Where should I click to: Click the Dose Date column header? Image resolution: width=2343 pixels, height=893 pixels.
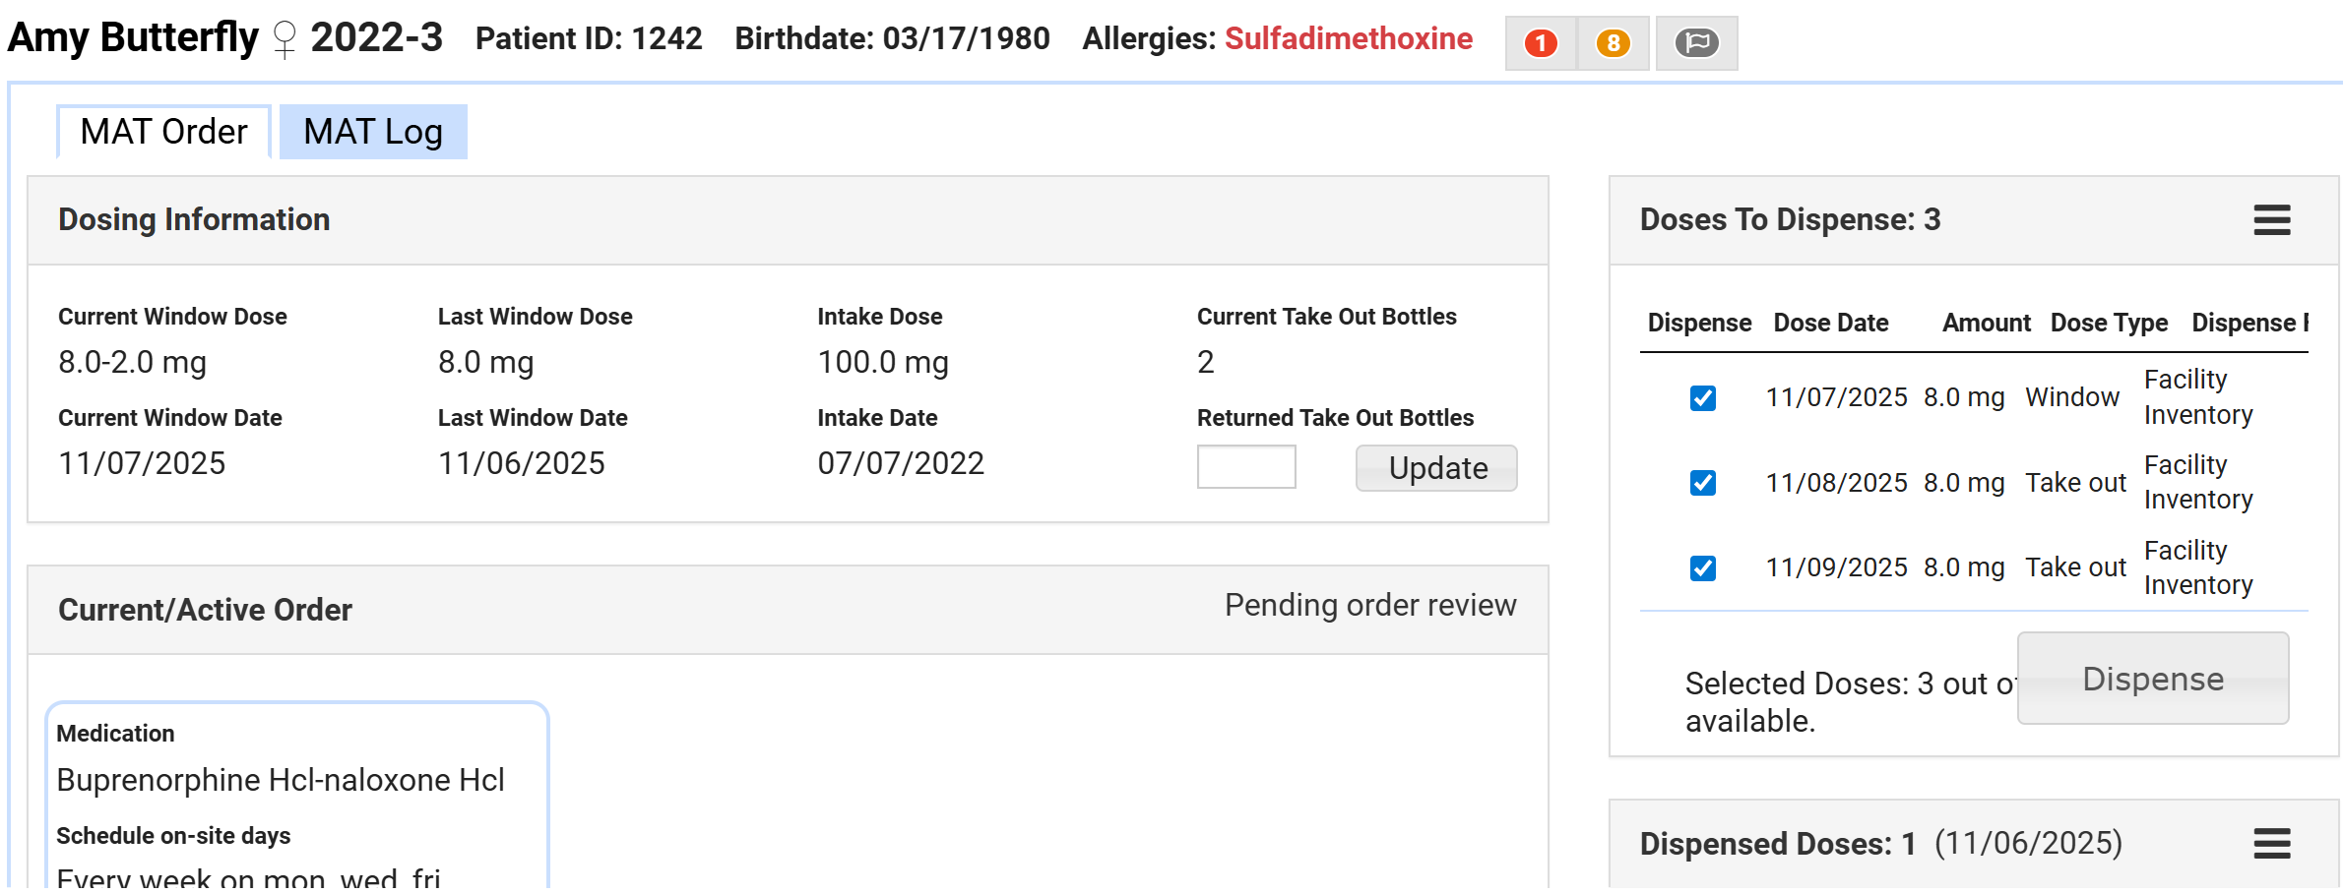[x=1830, y=323]
